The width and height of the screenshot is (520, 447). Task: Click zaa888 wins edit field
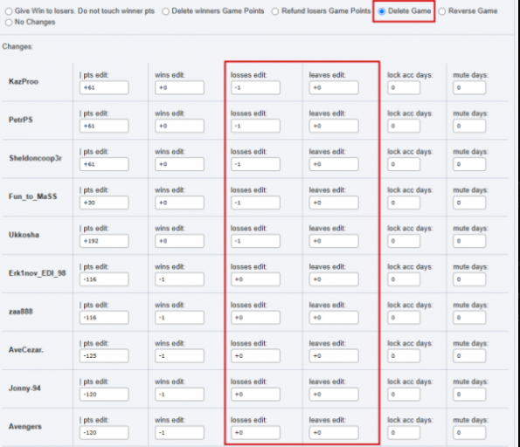(179, 318)
